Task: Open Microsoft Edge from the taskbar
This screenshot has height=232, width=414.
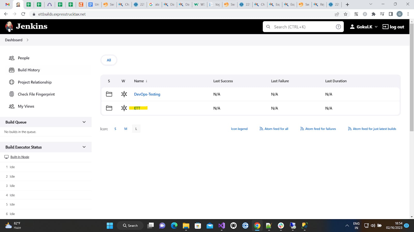Action: [x=174, y=226]
